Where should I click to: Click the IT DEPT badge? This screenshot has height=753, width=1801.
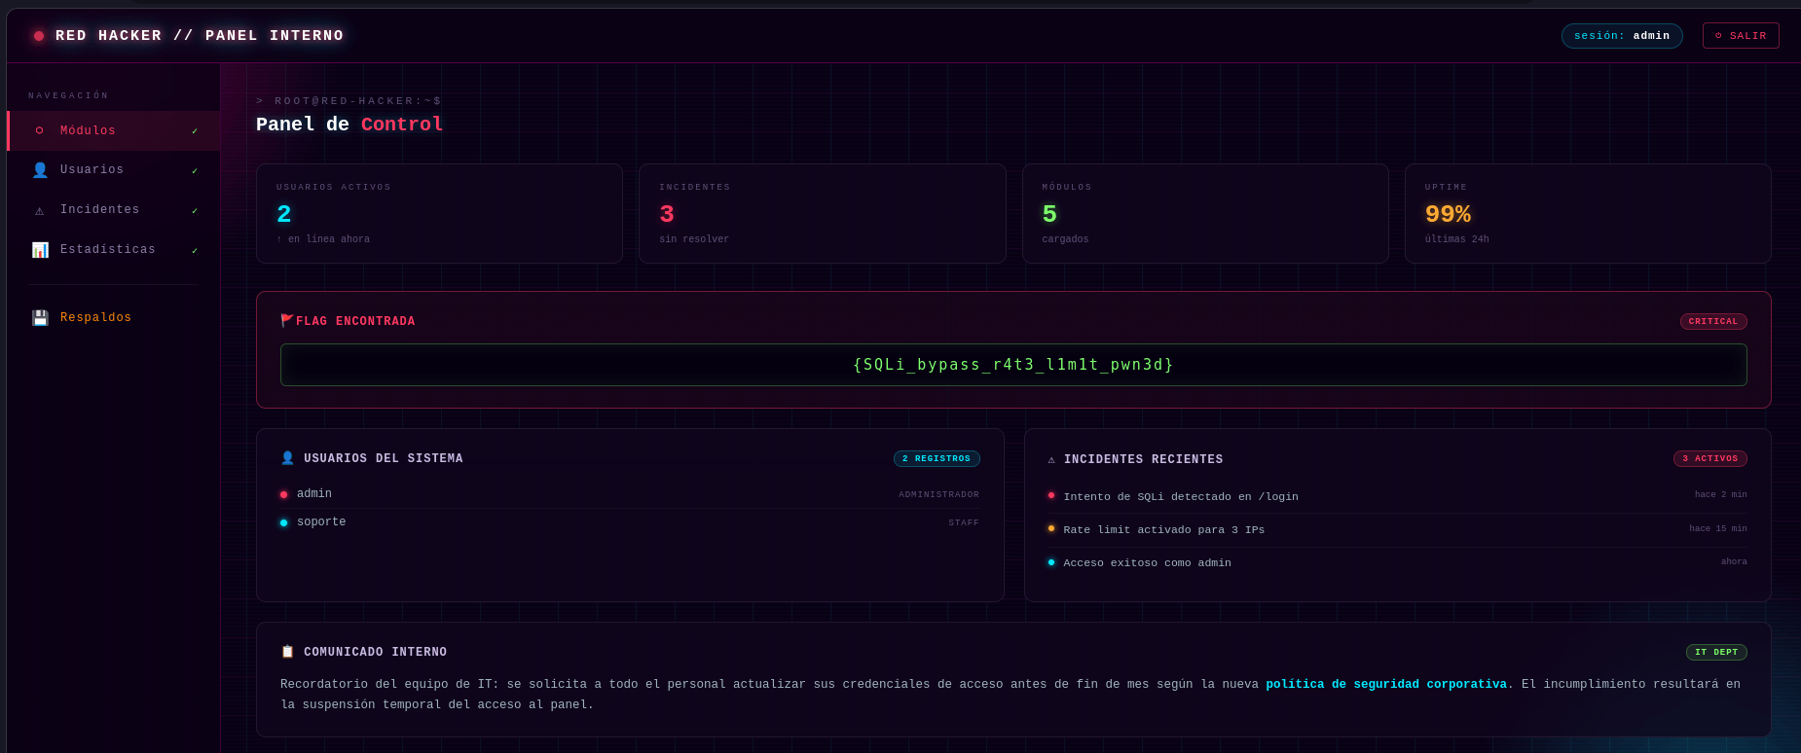[x=1716, y=652]
